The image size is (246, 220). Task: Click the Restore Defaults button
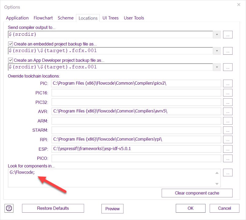[x=53, y=208]
